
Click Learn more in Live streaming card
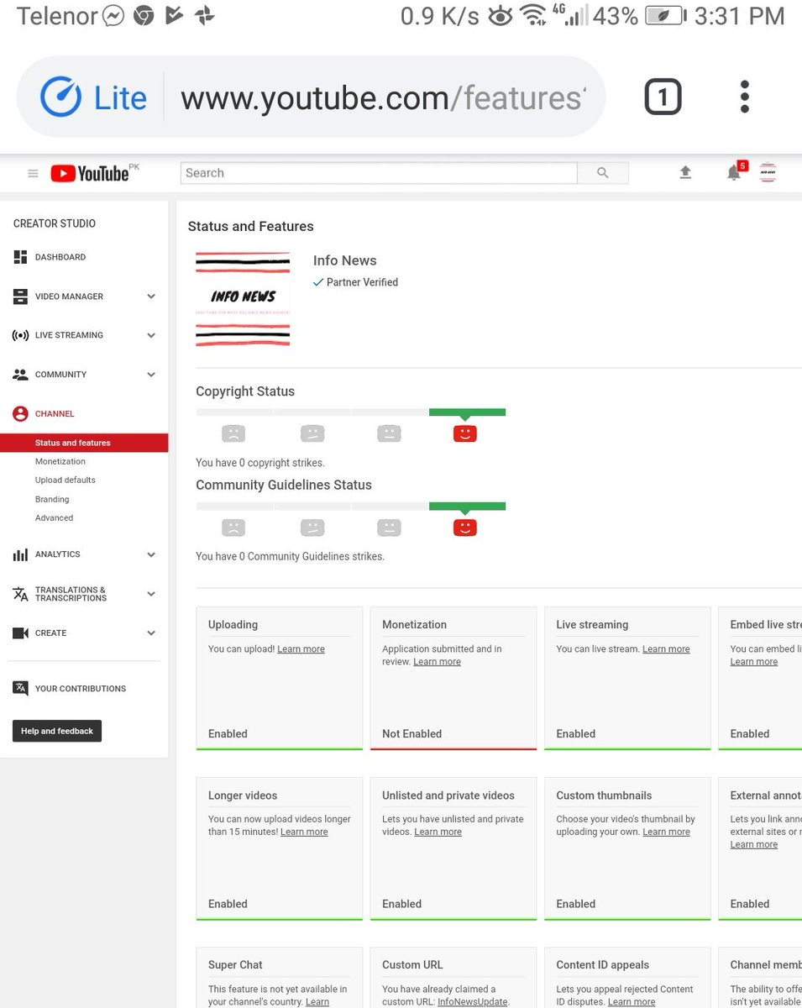(x=666, y=649)
